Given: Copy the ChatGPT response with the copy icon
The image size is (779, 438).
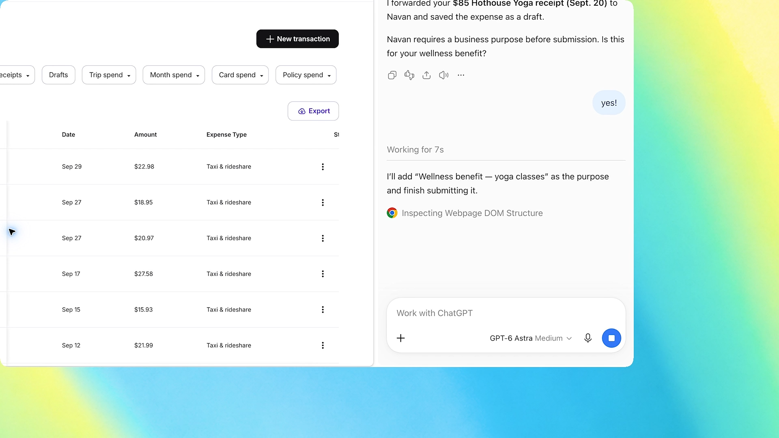Looking at the screenshot, I should click(x=392, y=75).
